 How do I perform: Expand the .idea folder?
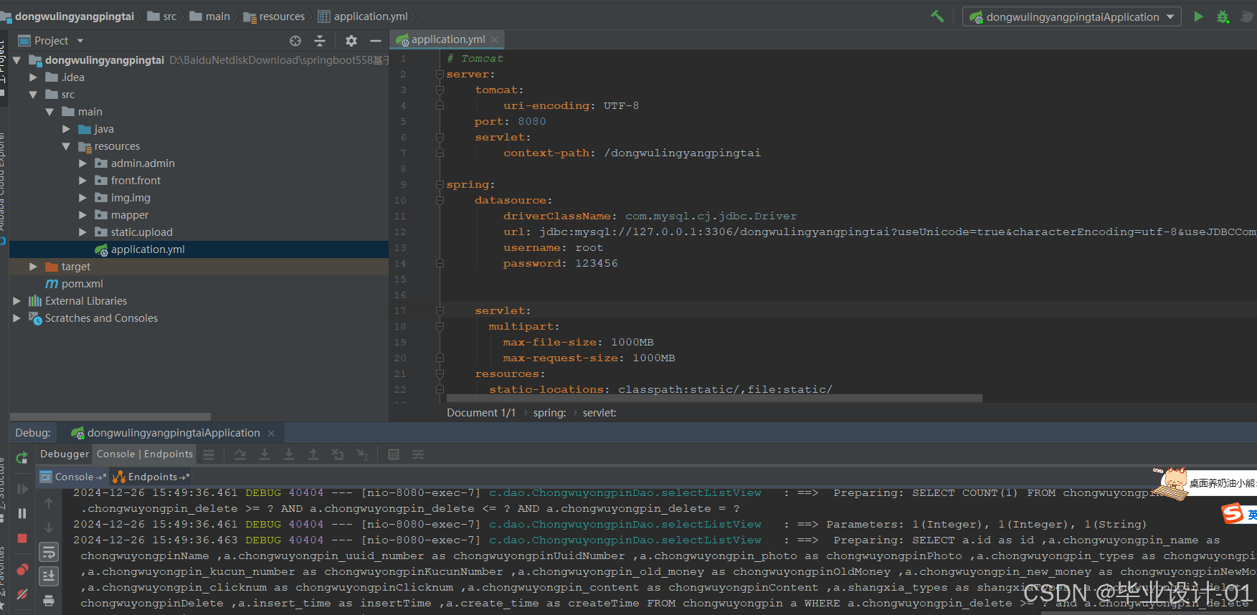point(33,77)
